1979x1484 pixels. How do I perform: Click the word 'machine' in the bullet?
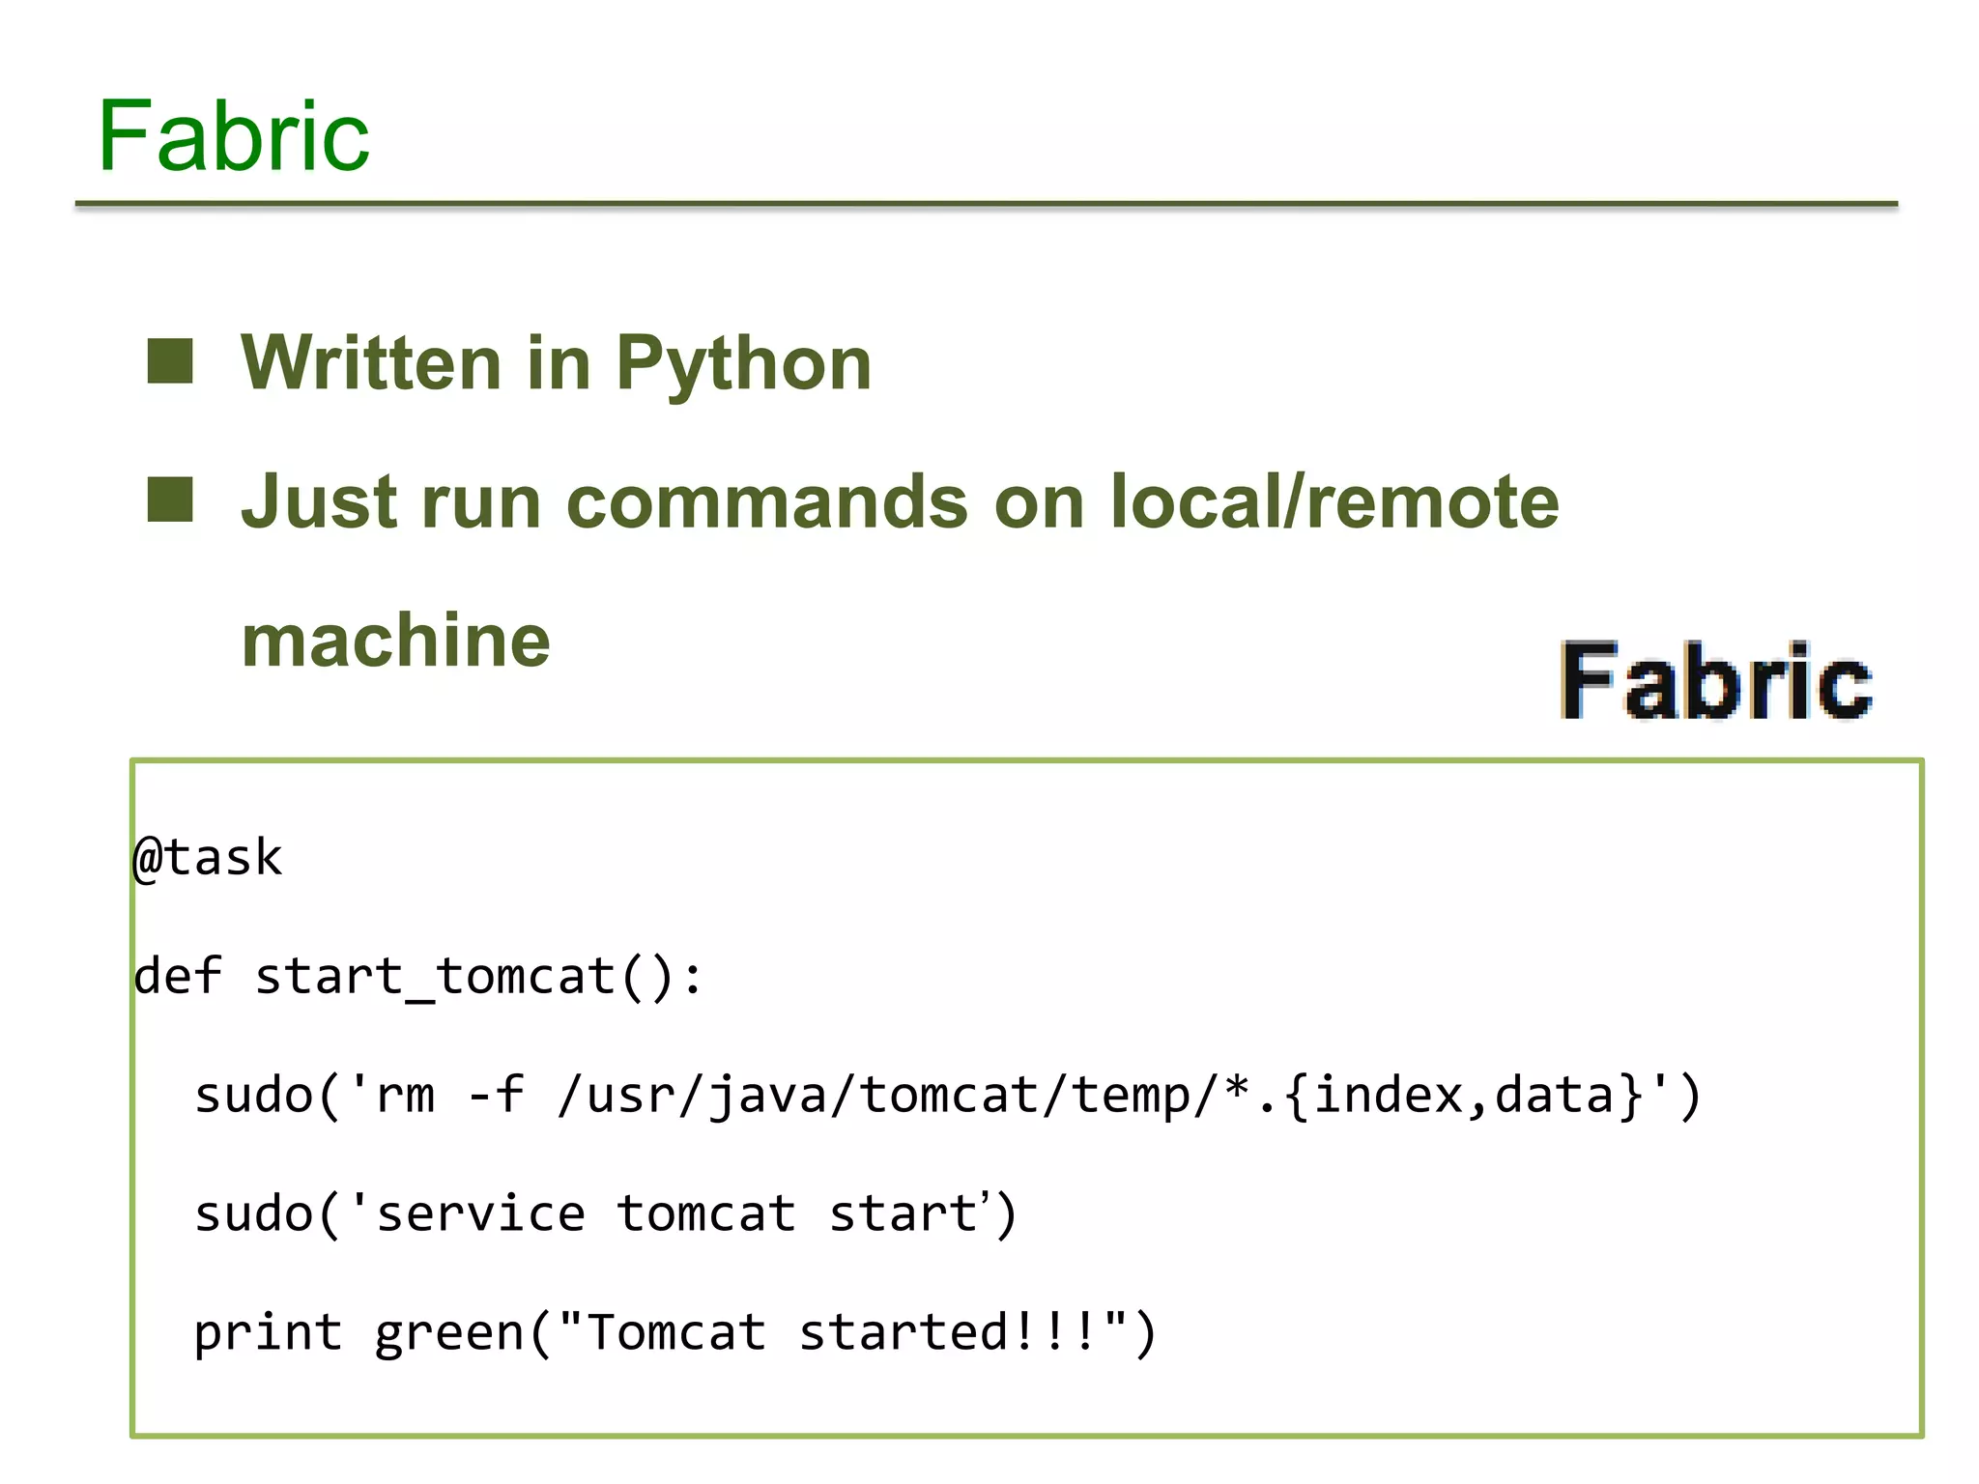[x=395, y=641]
